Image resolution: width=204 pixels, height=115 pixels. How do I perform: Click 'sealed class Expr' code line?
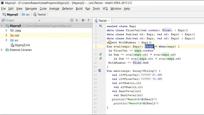coord(121,26)
